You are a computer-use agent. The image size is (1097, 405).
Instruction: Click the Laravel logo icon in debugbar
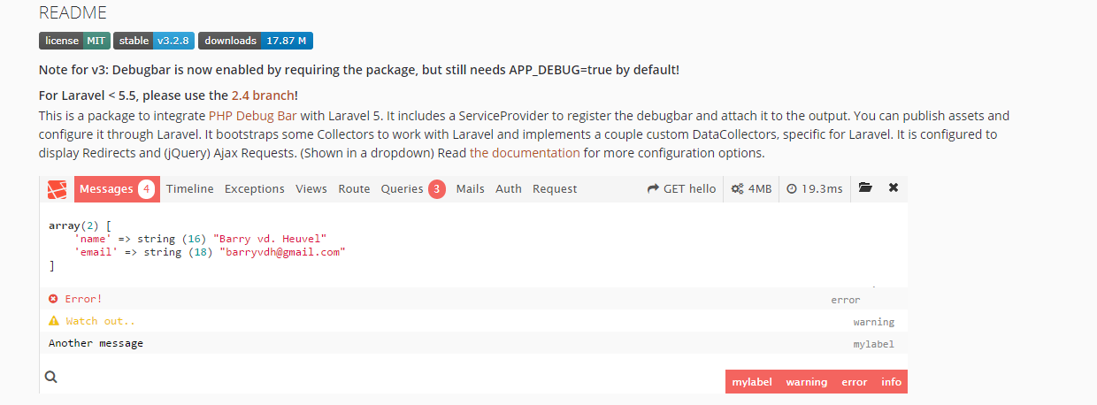pos(58,189)
